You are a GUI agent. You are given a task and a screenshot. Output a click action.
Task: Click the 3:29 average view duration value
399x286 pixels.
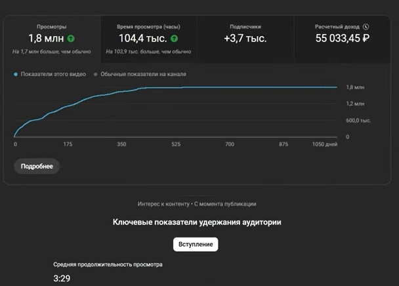click(x=62, y=278)
